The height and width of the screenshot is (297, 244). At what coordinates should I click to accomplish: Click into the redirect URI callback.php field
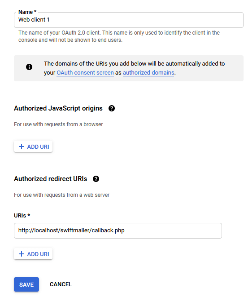coord(118,231)
